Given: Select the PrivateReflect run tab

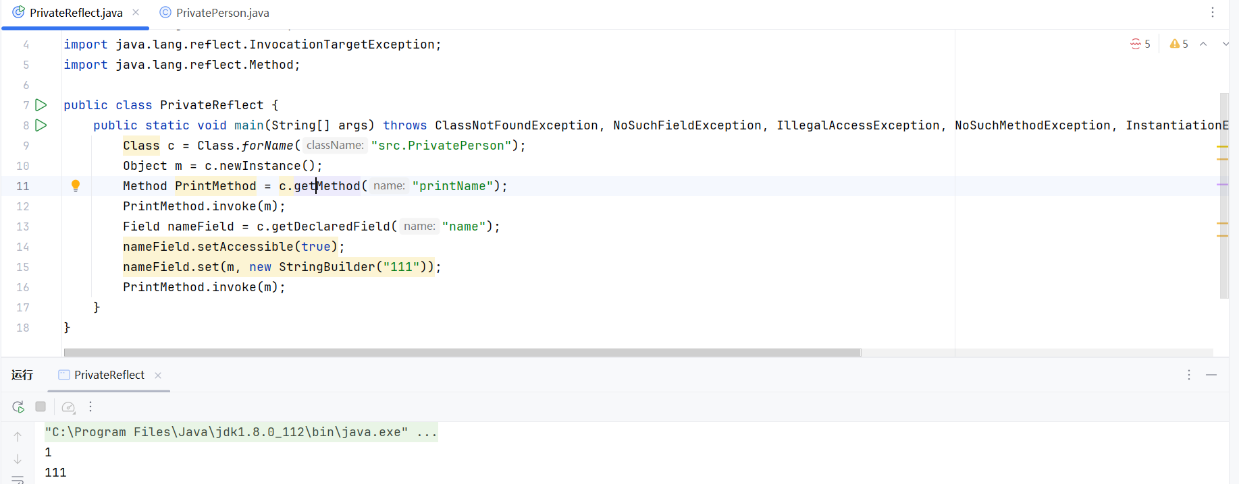Looking at the screenshot, I should pos(109,375).
